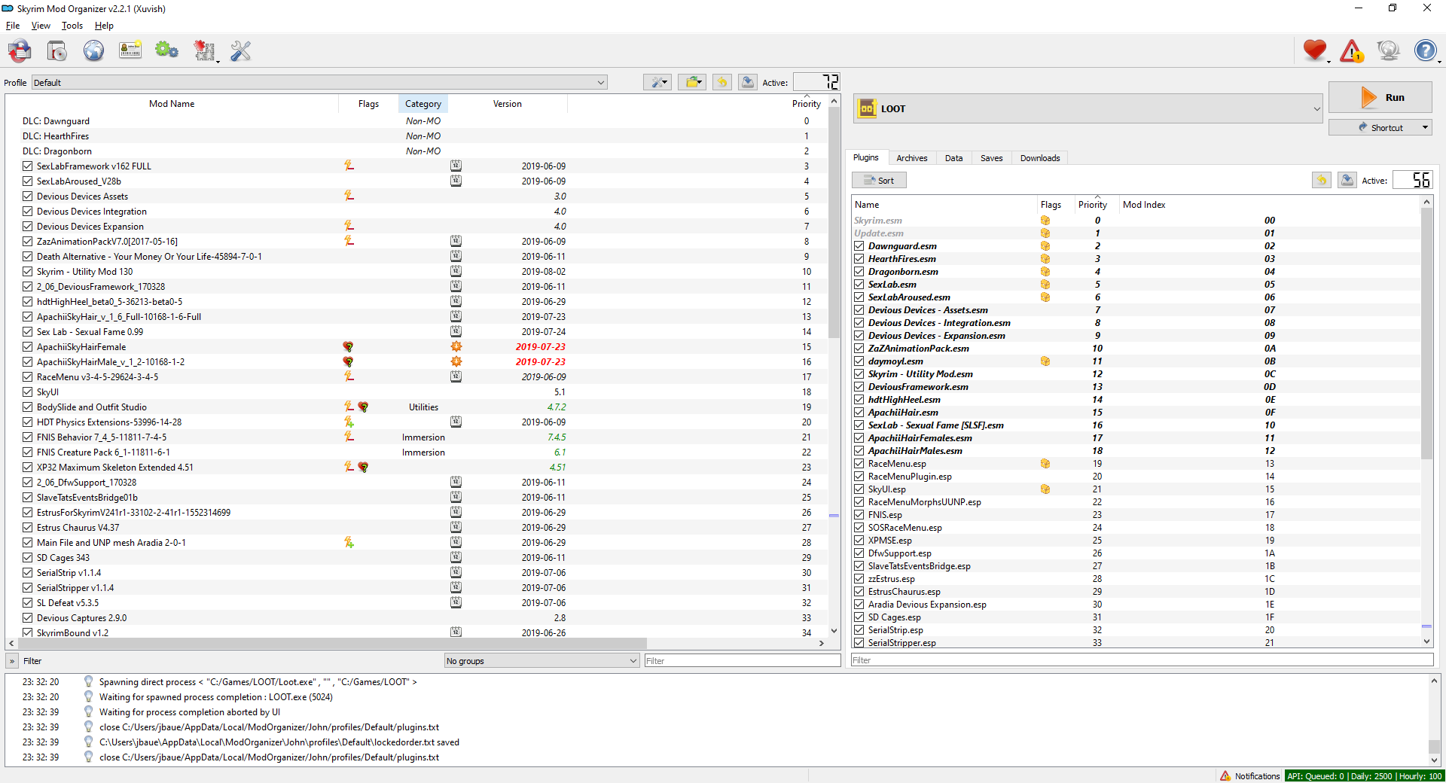Screen dimensions: 1446x783
Task: Toggle the XPMSE.esp plugin checkbox
Action: 859,541
